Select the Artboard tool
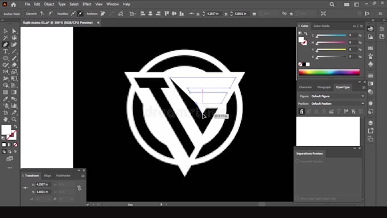This screenshot has width=387, height=218. pyautogui.click(x=6, y=113)
